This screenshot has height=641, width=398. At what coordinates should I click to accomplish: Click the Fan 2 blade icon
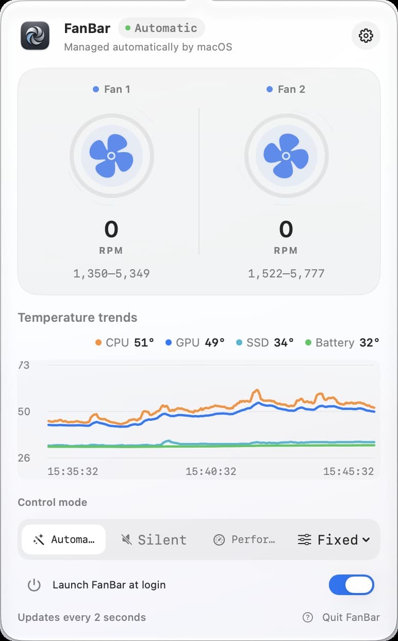coord(286,155)
